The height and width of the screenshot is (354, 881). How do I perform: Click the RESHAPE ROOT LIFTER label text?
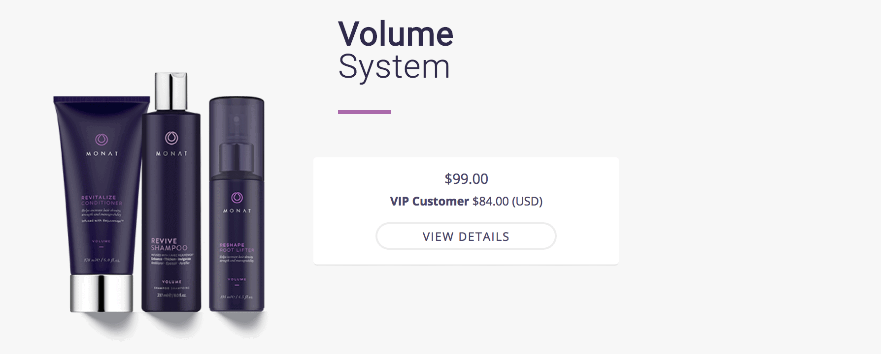tap(237, 247)
